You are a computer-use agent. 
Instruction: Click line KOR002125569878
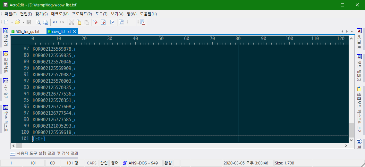coord(52,49)
